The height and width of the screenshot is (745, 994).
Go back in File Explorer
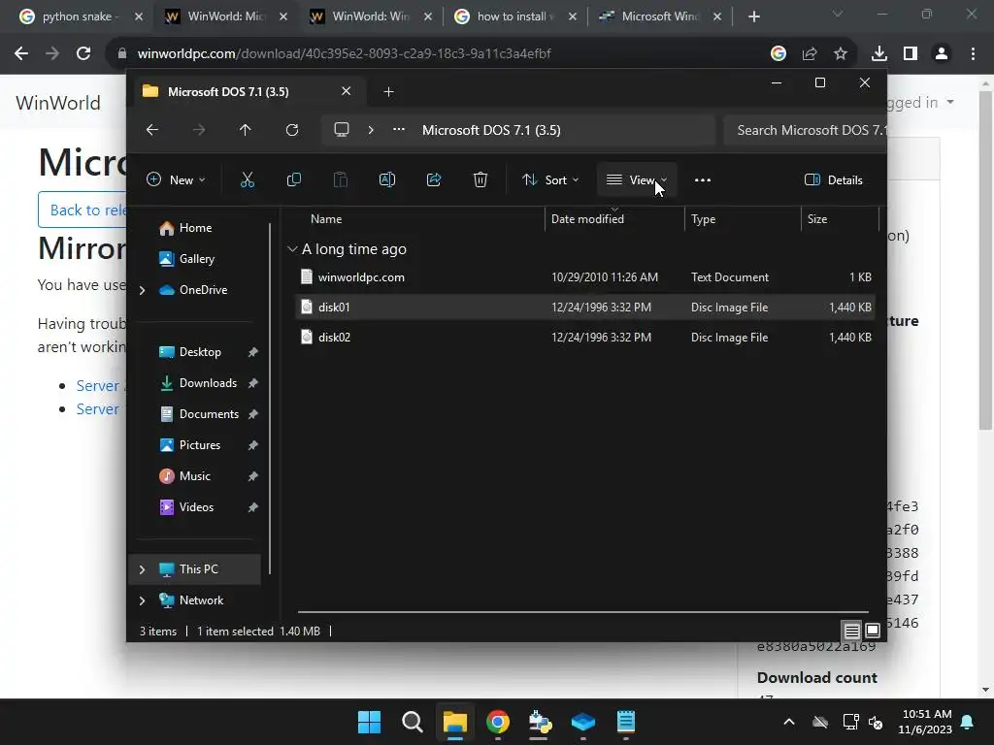pyautogui.click(x=152, y=130)
